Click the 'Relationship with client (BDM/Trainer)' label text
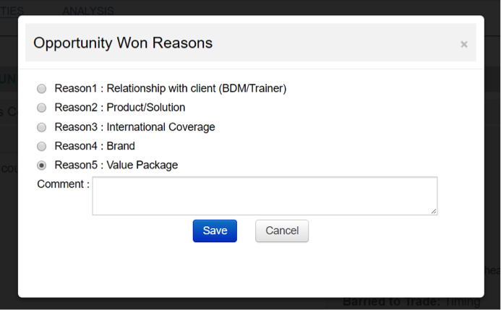The height and width of the screenshot is (310, 501). pyautogui.click(x=197, y=89)
